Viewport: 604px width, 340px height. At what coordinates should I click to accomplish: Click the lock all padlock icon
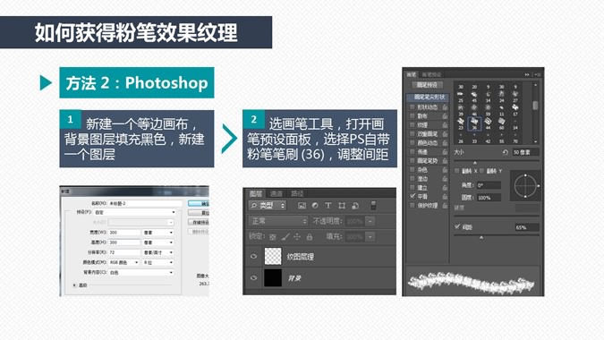[x=310, y=237]
